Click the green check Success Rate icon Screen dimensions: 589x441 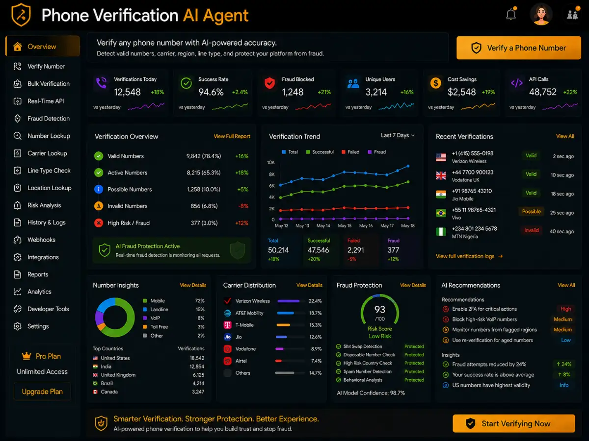pos(186,83)
